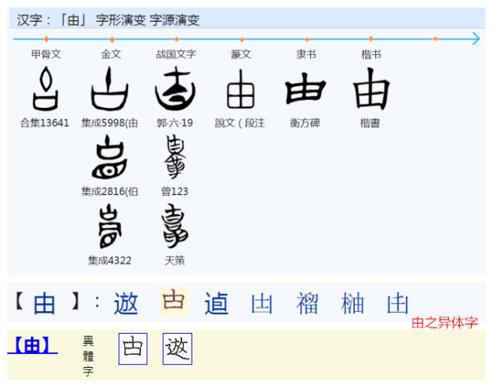Click the boxed handwritten variant glyph 遊
493x388 pixels.
(178, 348)
